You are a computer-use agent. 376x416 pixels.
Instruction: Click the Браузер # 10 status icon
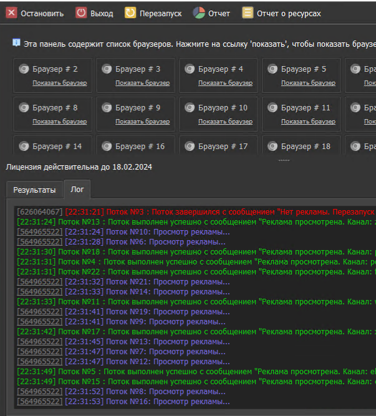click(190, 108)
